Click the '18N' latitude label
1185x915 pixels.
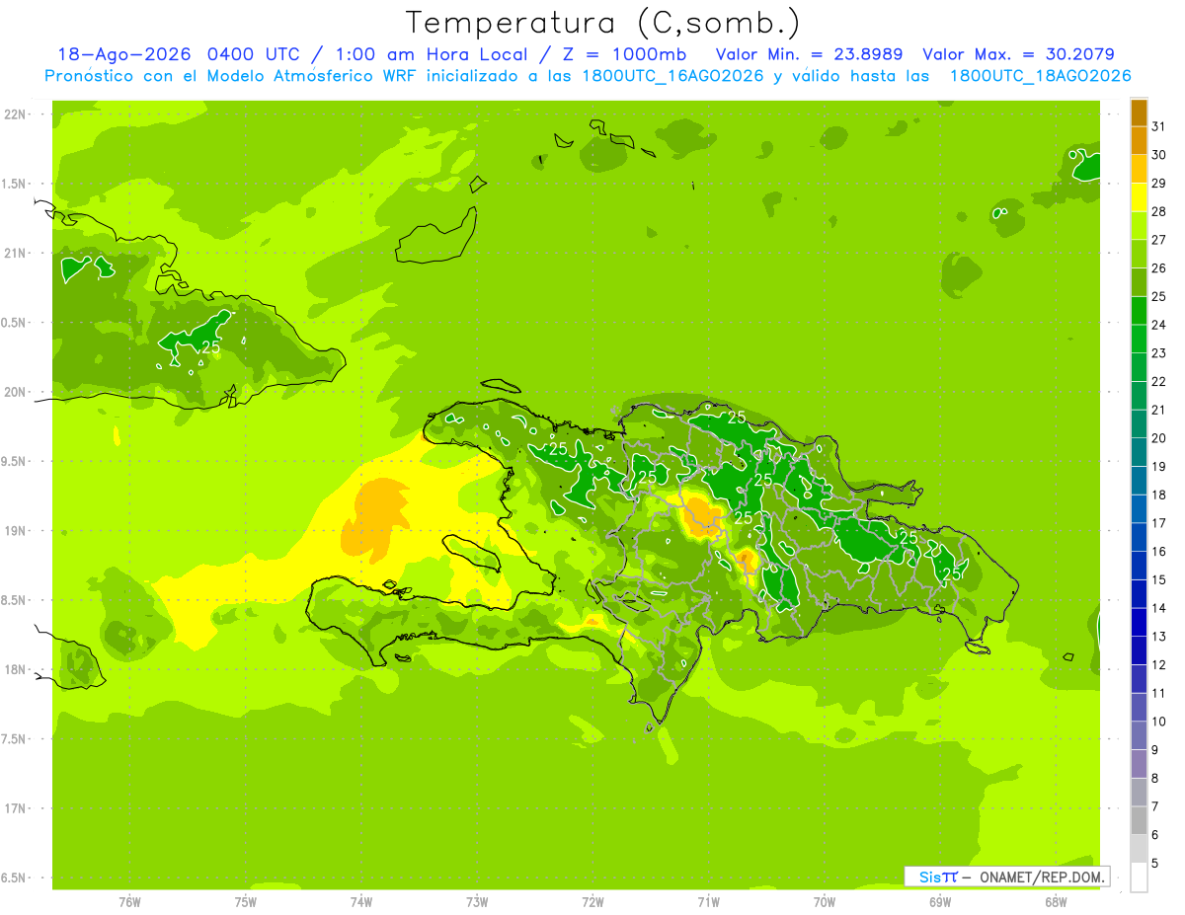click(x=17, y=669)
